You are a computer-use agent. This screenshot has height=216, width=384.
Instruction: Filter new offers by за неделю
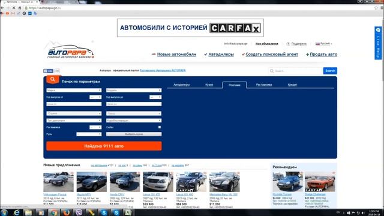pos(178,166)
